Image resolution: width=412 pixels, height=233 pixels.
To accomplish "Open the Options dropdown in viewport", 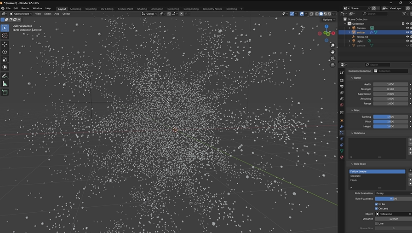I will pyautogui.click(x=329, y=20).
